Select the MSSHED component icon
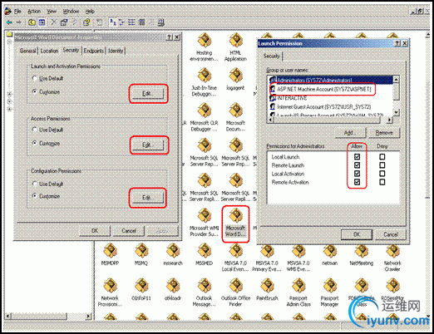The image size is (434, 334). [x=205, y=251]
